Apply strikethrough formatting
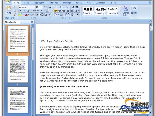 point(34,11)
